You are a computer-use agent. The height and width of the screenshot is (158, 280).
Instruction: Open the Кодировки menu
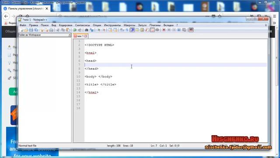(66, 25)
